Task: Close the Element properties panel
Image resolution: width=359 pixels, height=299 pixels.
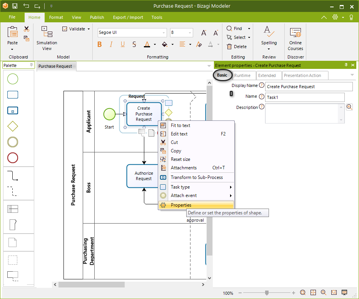Action: 353,65
